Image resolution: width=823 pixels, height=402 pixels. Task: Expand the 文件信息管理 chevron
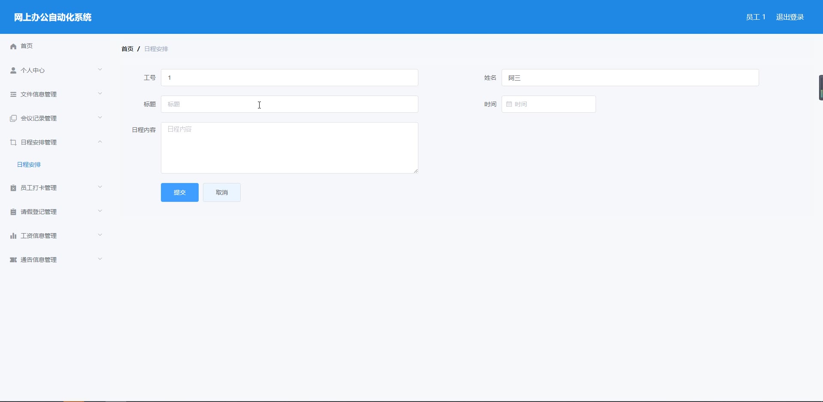point(100,93)
